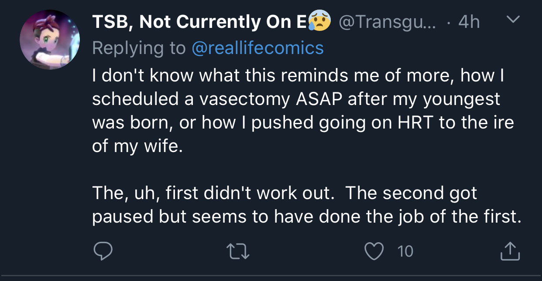Image resolution: width=542 pixels, height=281 pixels.
Task: Like the tweet with the heart icon
Action: coord(374,251)
